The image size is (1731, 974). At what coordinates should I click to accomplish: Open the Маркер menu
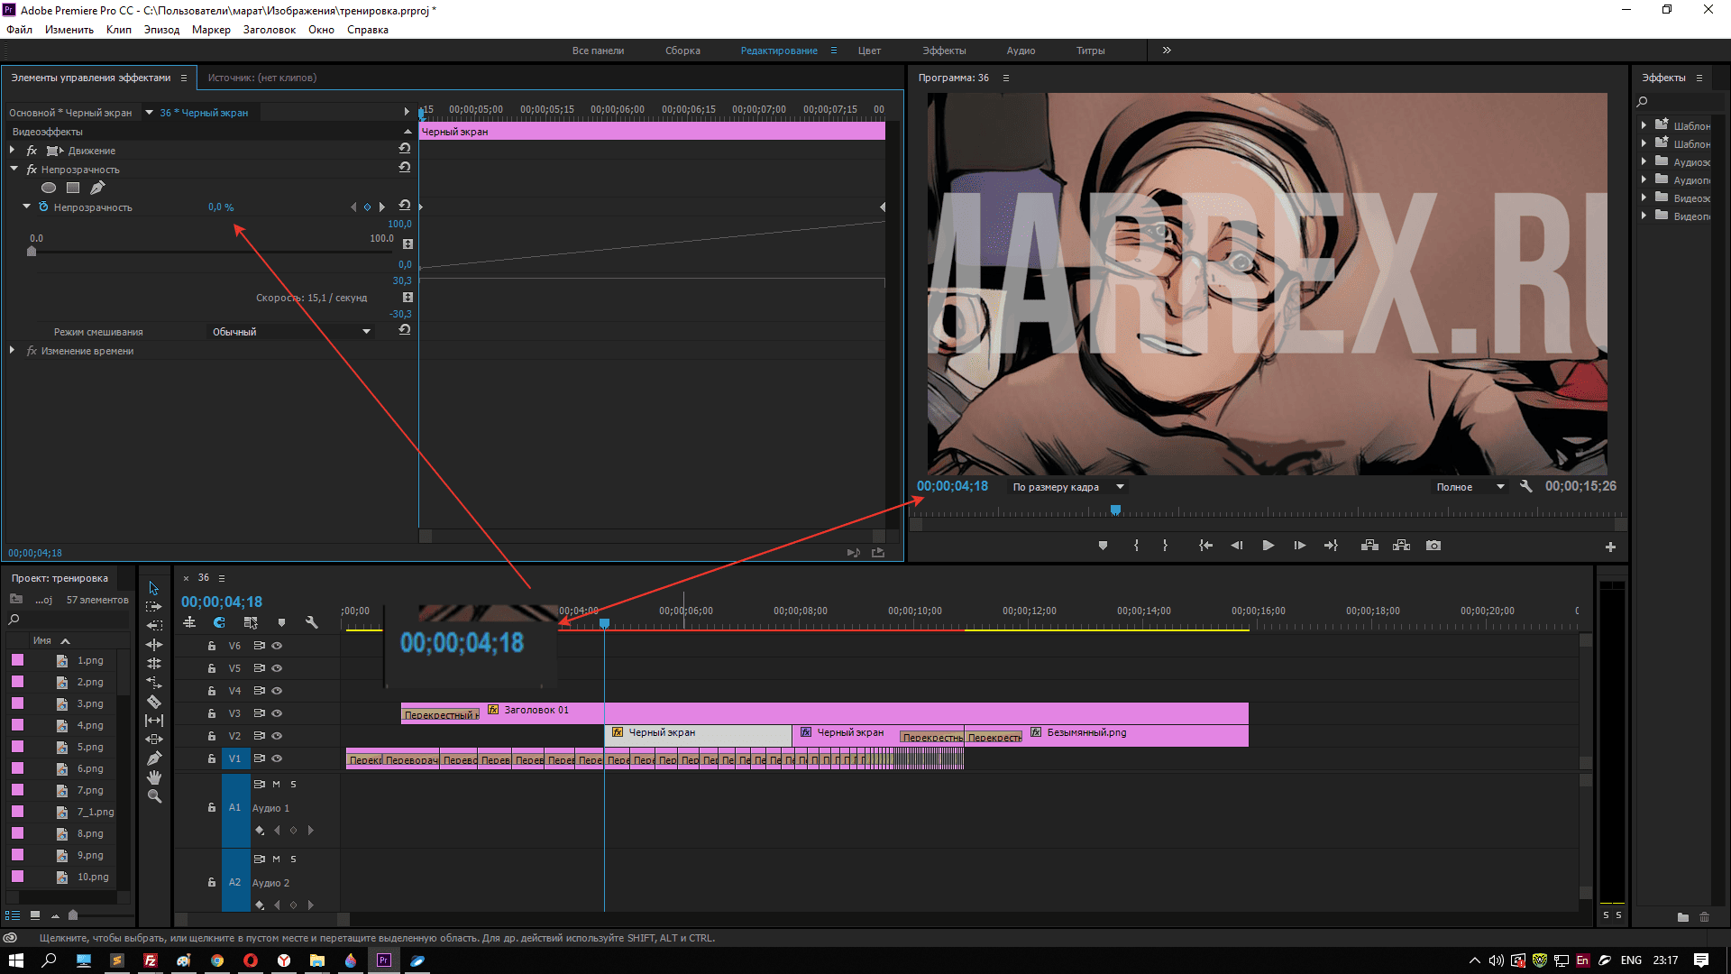coord(211,30)
